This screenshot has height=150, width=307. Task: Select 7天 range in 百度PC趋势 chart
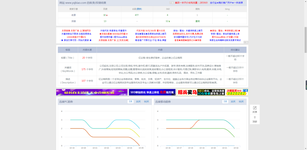130,102
